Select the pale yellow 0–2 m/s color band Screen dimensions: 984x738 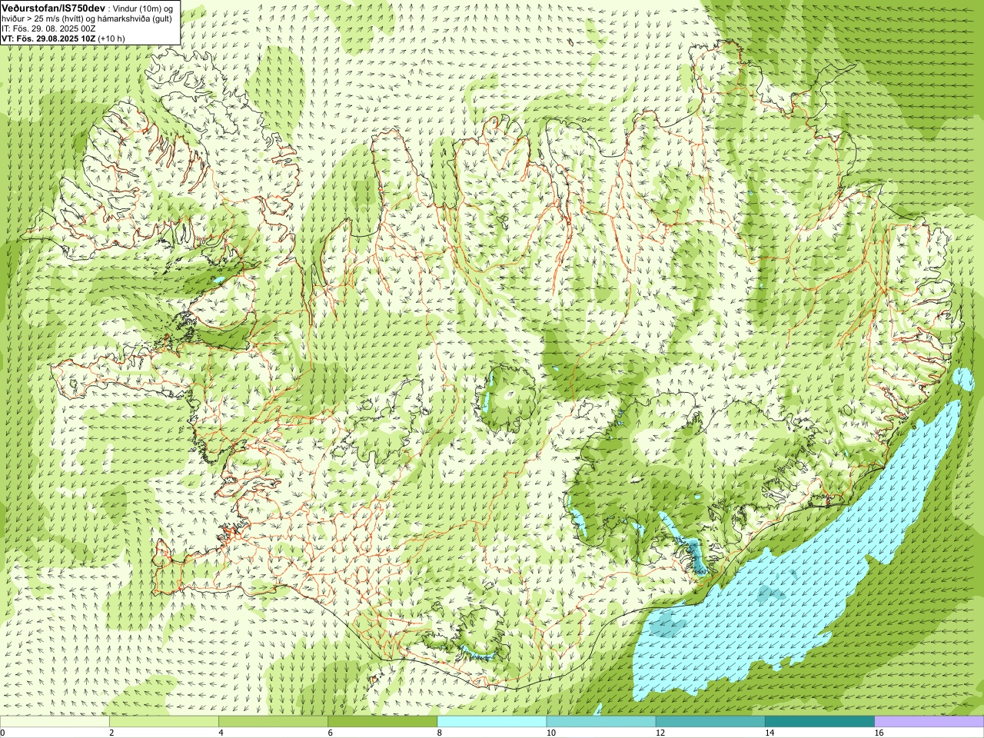(x=55, y=722)
